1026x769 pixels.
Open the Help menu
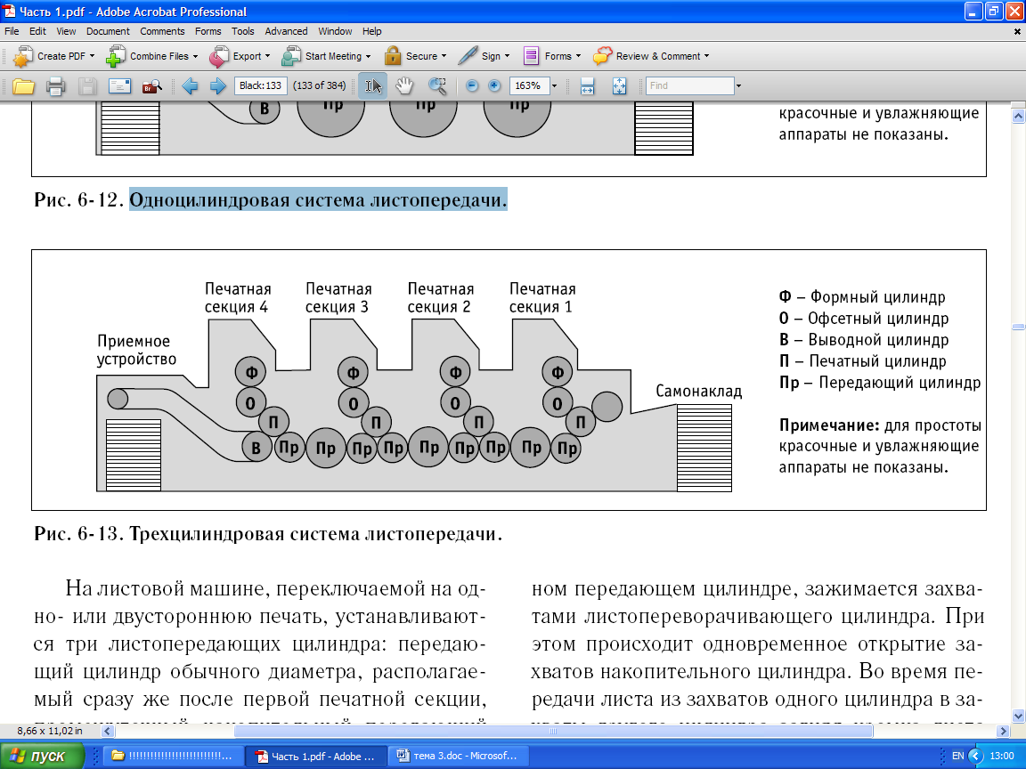tap(371, 31)
